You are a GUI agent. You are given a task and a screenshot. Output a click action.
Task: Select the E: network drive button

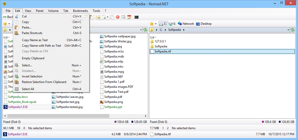(172, 24)
